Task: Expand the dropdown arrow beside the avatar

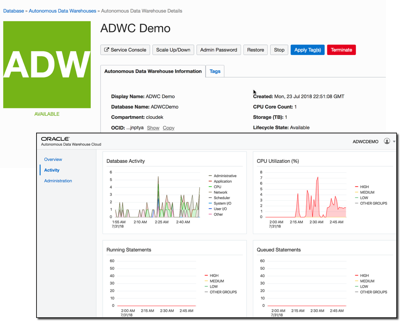Action: (395, 141)
